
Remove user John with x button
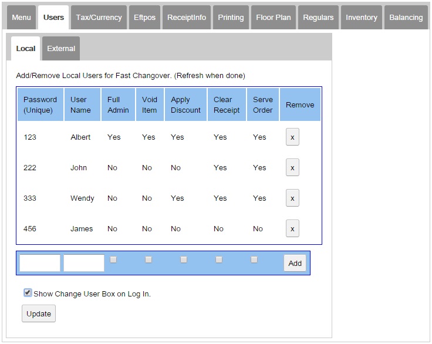292,167
